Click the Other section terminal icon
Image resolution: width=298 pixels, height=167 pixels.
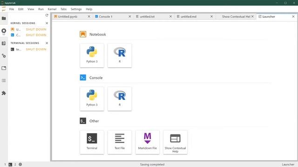(x=83, y=121)
